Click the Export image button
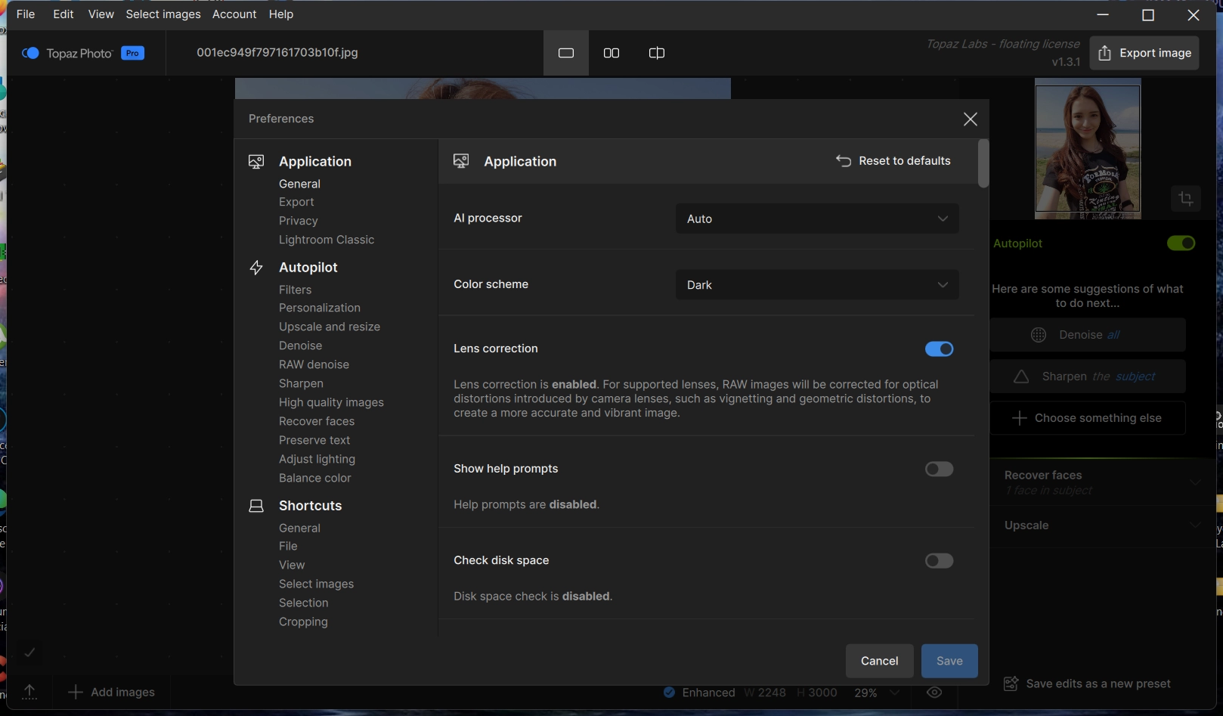Viewport: 1223px width, 716px height. [1144, 53]
